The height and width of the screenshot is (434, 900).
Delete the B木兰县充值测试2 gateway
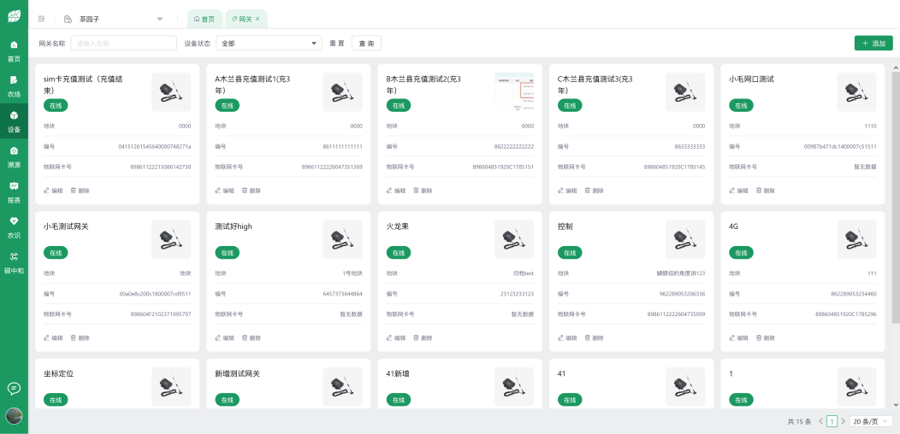point(423,191)
